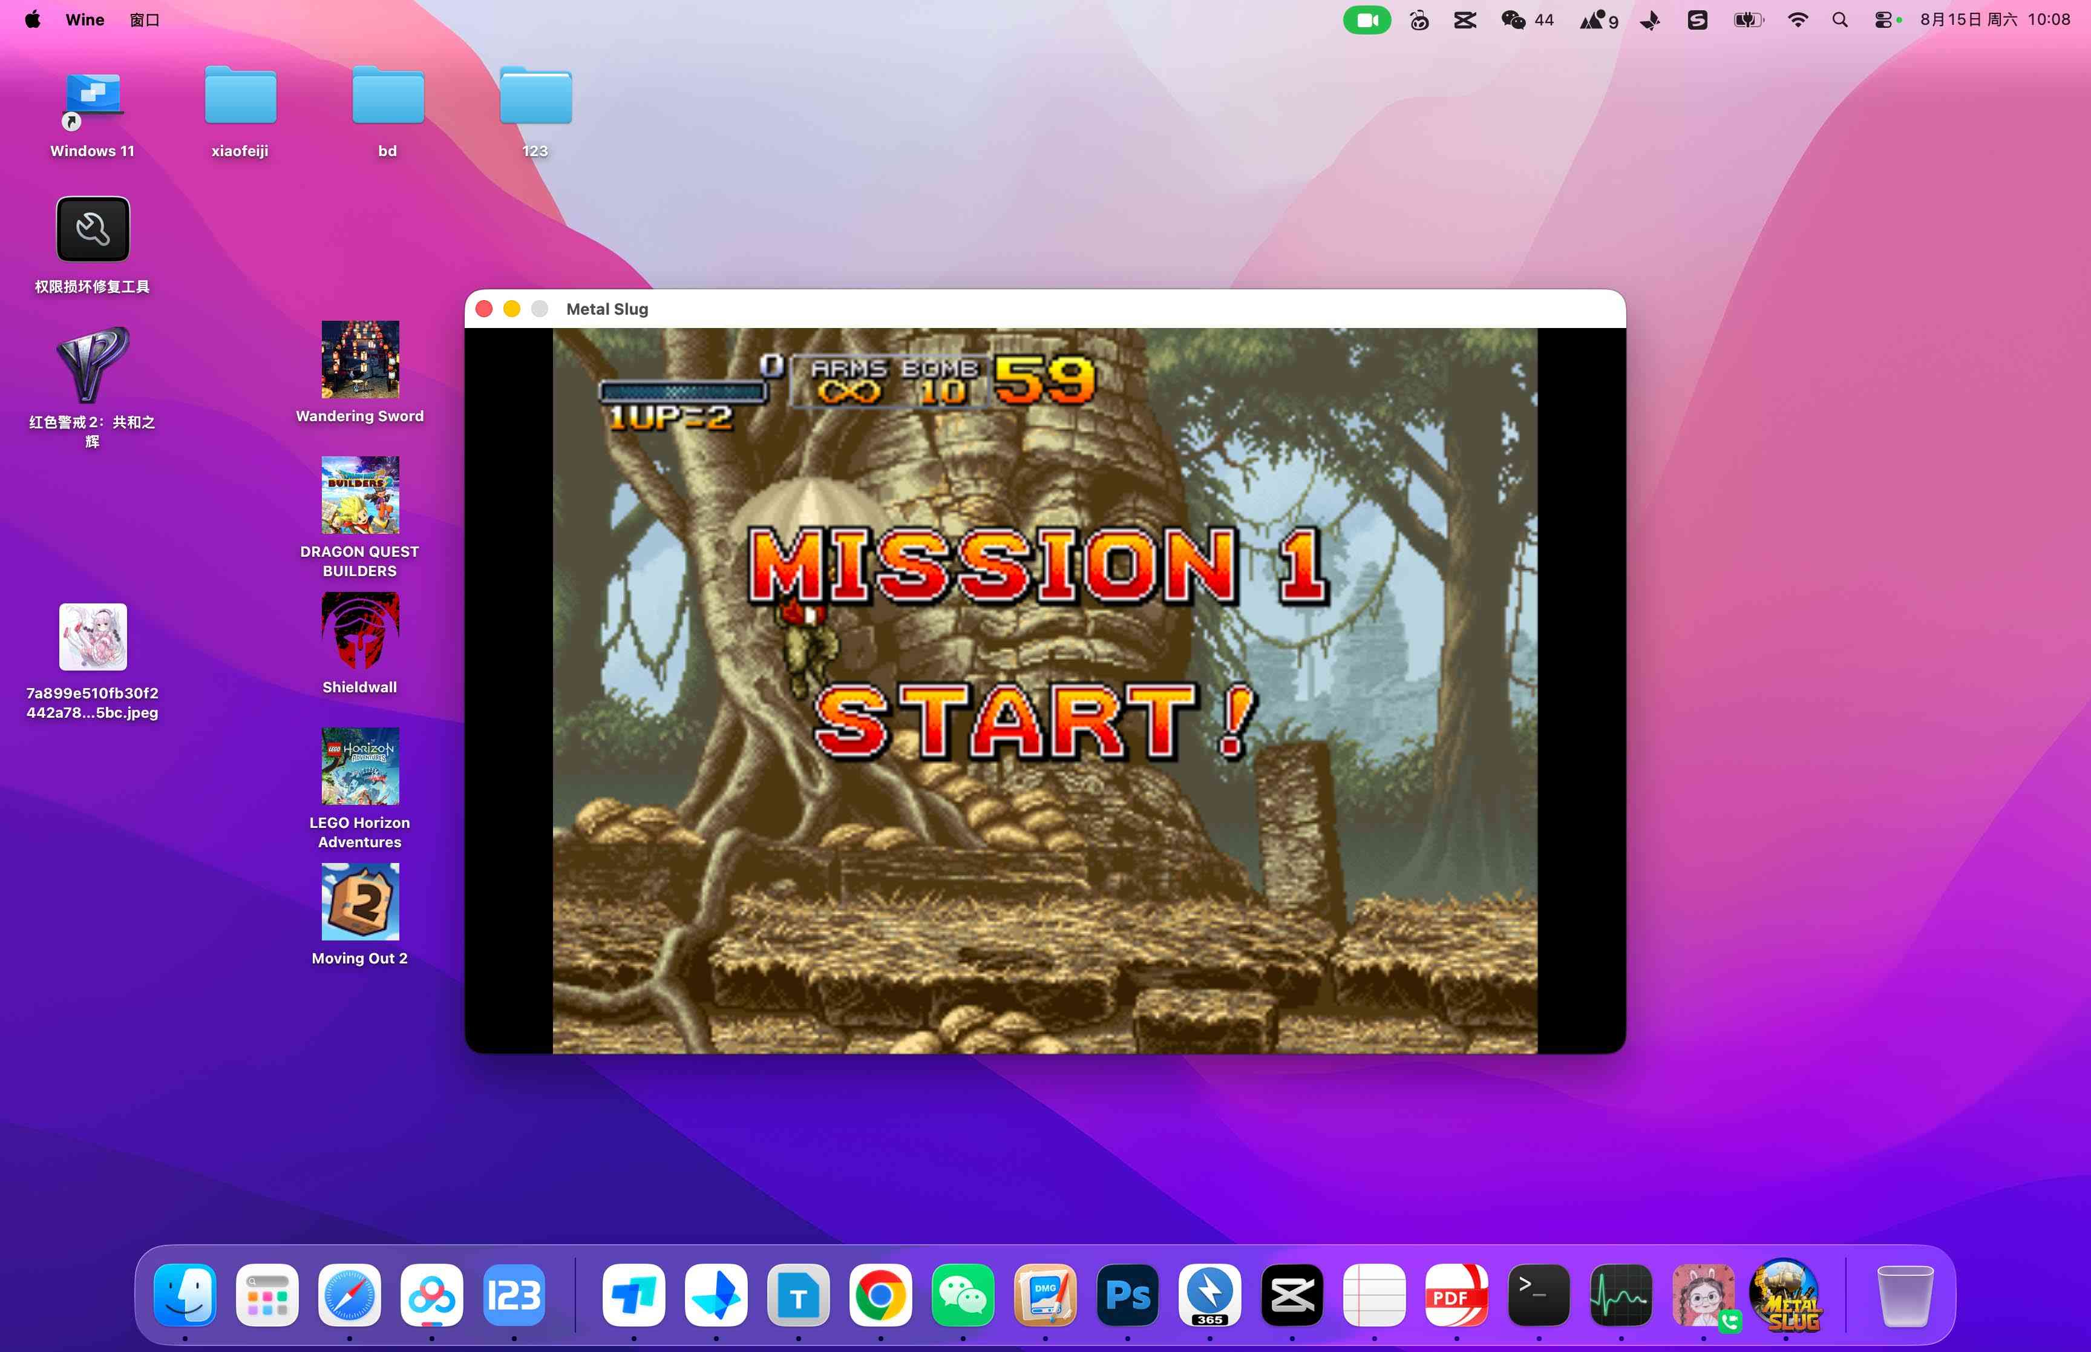The image size is (2091, 1352).
Task: Open the Apple menu
Action: coord(33,19)
